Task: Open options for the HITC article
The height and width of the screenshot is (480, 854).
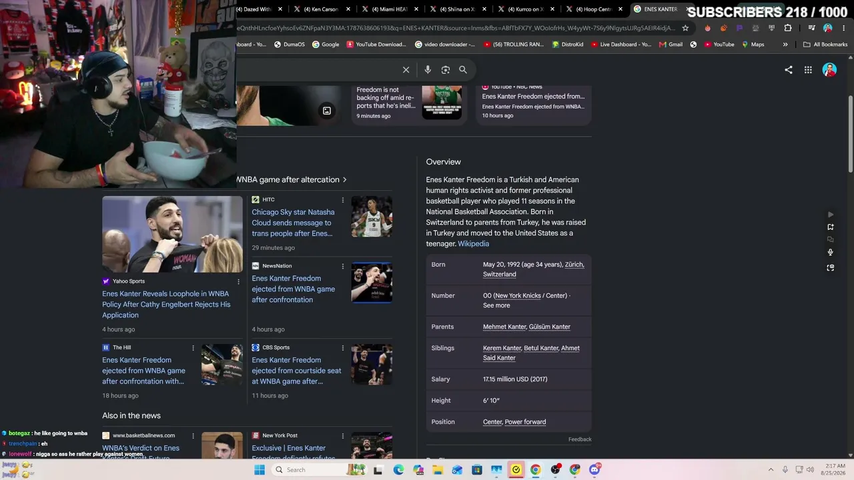Action: point(343,200)
